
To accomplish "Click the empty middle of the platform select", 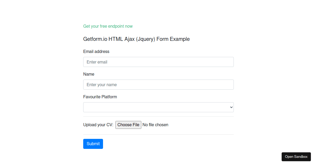I will pyautogui.click(x=158, y=107).
